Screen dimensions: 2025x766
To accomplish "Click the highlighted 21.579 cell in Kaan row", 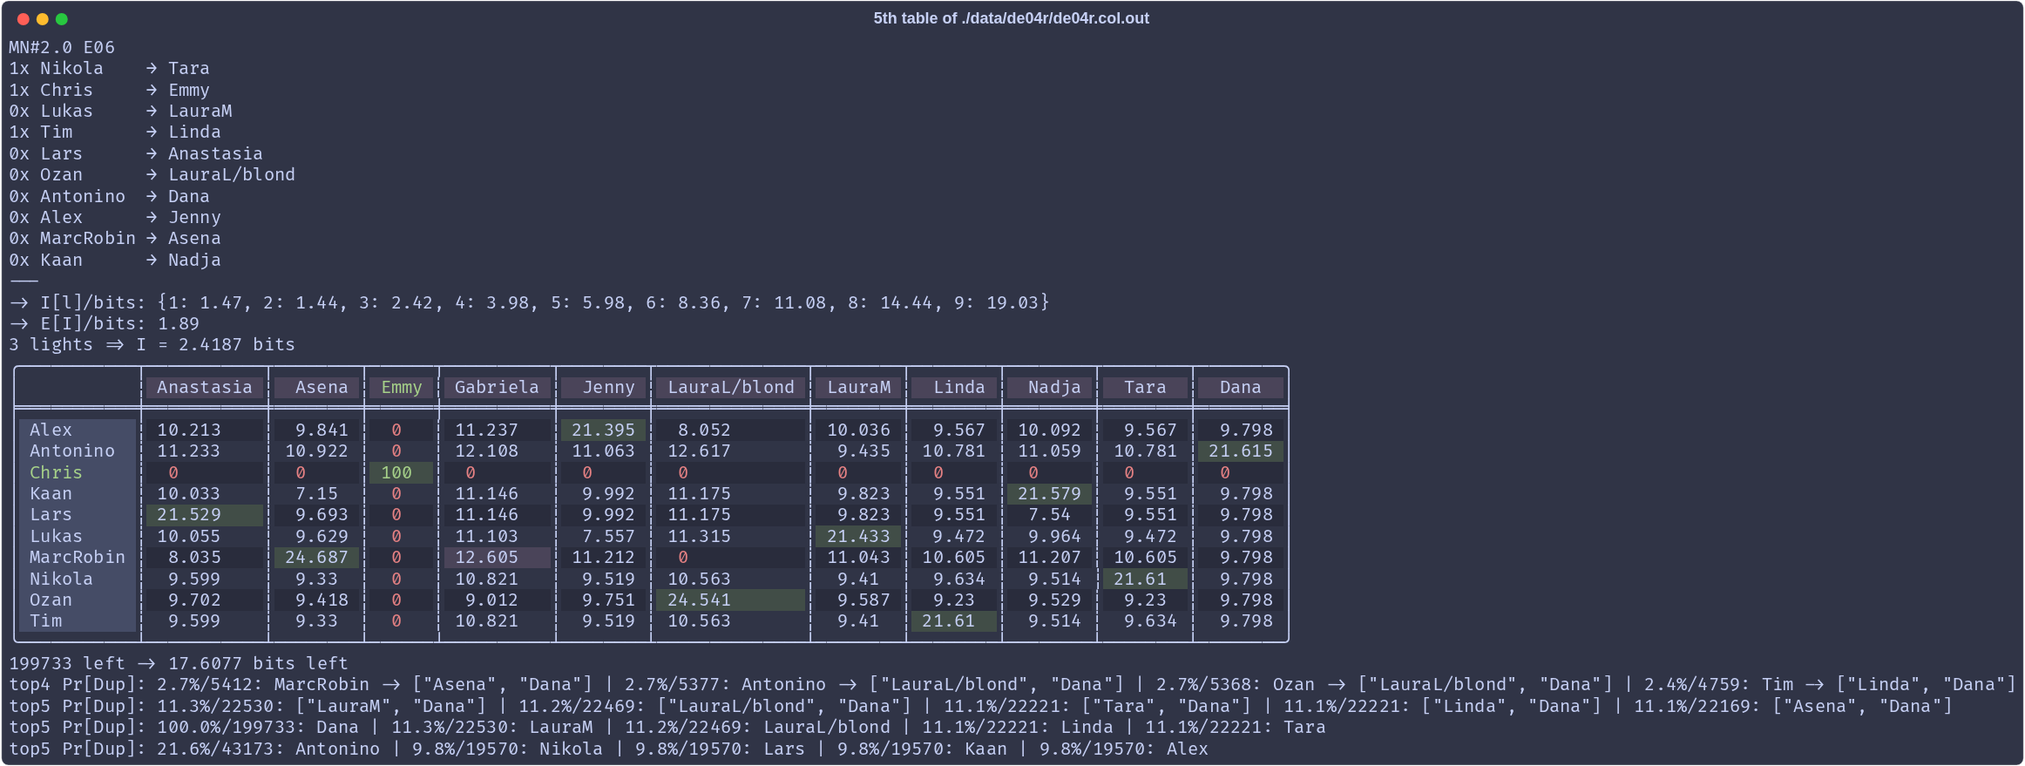I will [x=1050, y=493].
